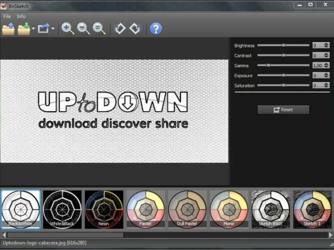
Task: Click the Exposure slider track
Action: point(283,75)
